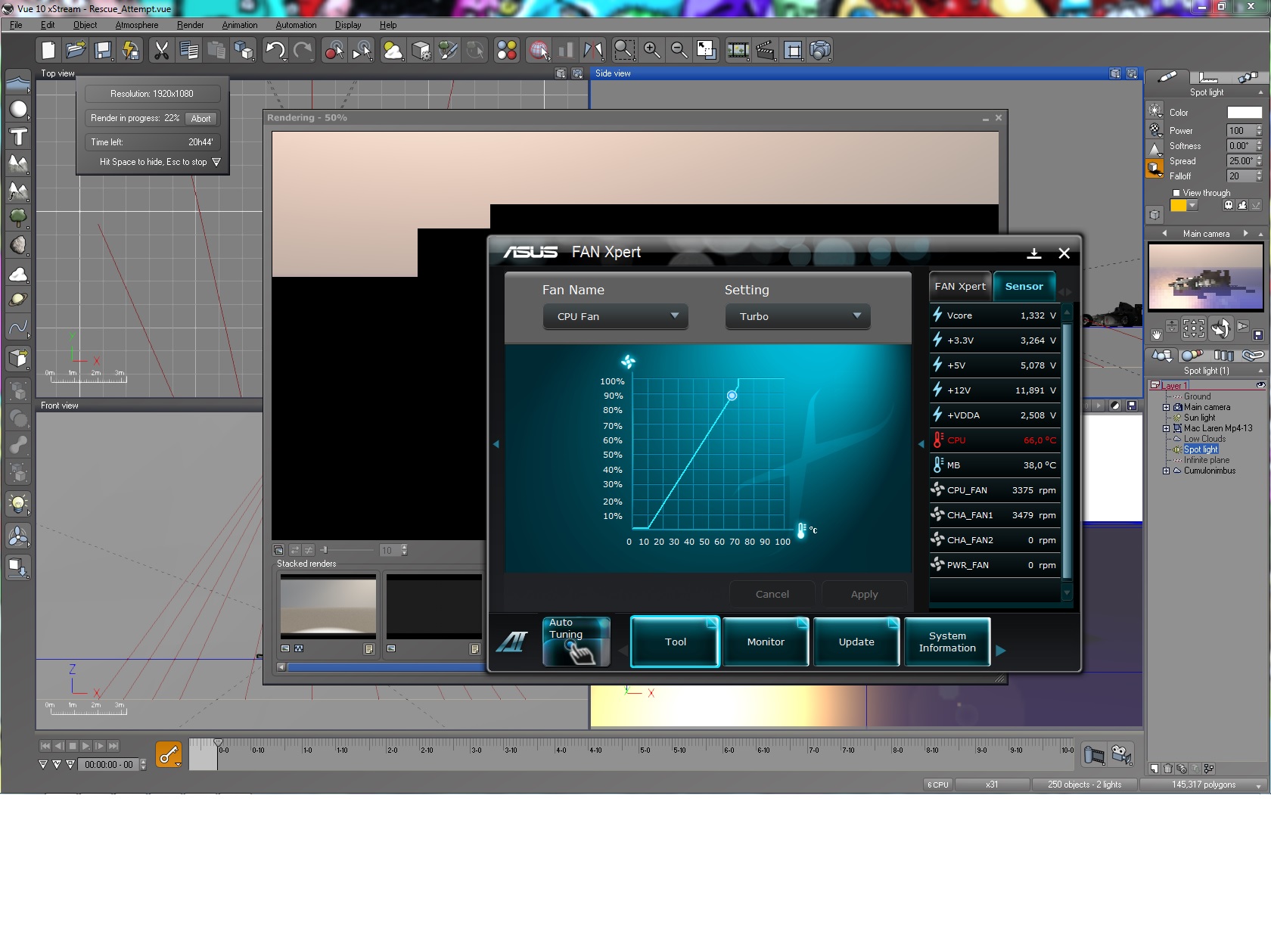Click the Abort render button
The height and width of the screenshot is (926, 1271).
tap(200, 119)
